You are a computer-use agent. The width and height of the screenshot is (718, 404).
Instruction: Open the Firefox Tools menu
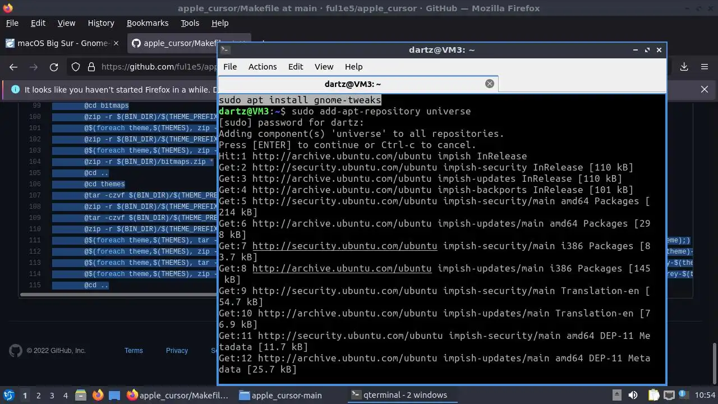190,23
